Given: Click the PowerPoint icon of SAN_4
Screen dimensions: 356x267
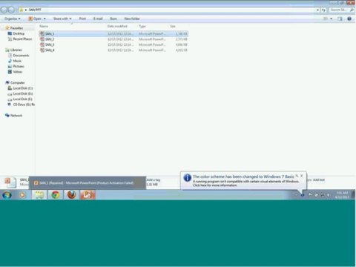Looking at the screenshot, I should pyautogui.click(x=42, y=50).
